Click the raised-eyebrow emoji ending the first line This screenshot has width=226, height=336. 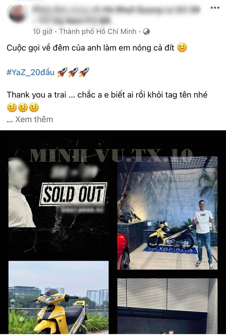point(182,48)
